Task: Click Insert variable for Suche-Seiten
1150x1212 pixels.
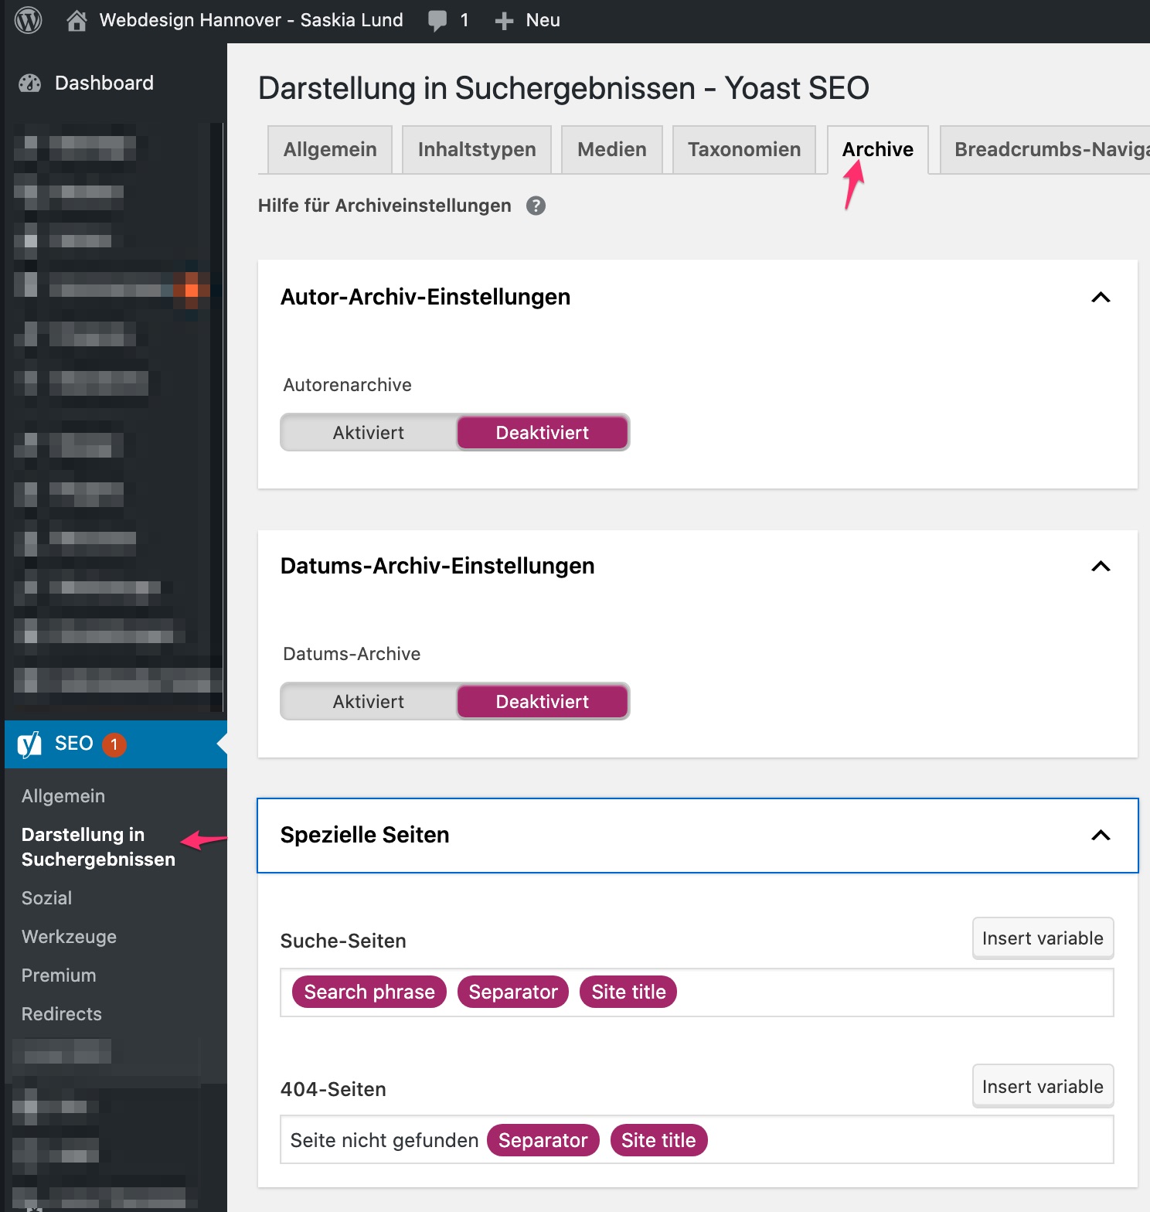Action: coord(1043,938)
